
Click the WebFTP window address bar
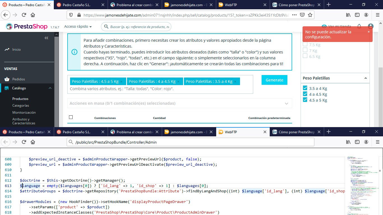(x=190, y=142)
